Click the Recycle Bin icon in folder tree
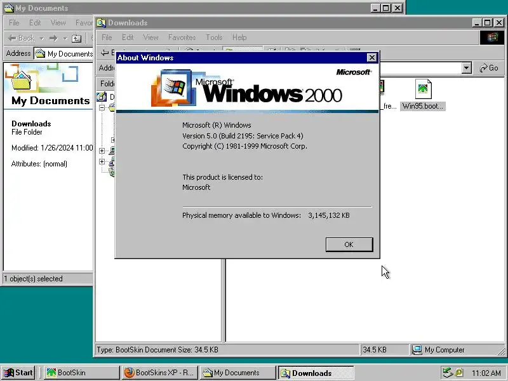This screenshot has width=508, height=381. click(112, 172)
